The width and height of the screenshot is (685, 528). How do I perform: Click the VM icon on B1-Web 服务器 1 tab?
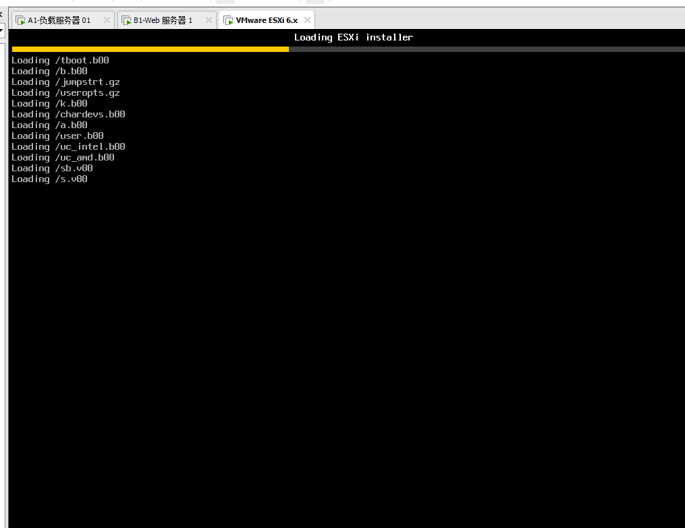tap(126, 20)
